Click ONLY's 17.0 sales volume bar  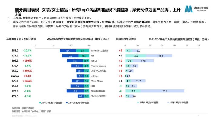click(x=143, y=61)
